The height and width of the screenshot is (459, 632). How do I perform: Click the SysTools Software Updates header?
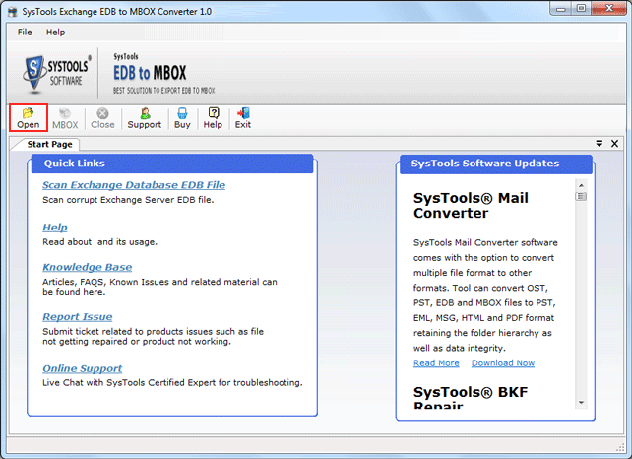pos(496,164)
